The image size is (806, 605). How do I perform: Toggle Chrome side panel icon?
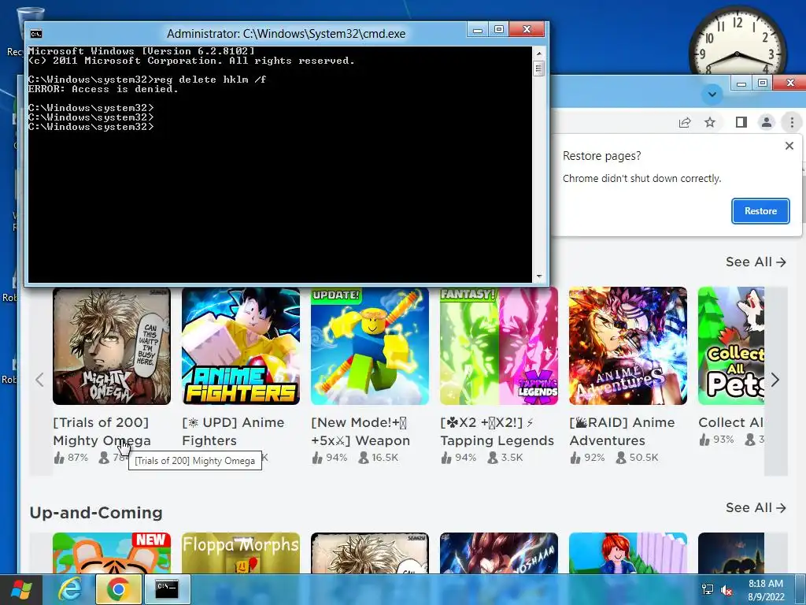click(741, 122)
